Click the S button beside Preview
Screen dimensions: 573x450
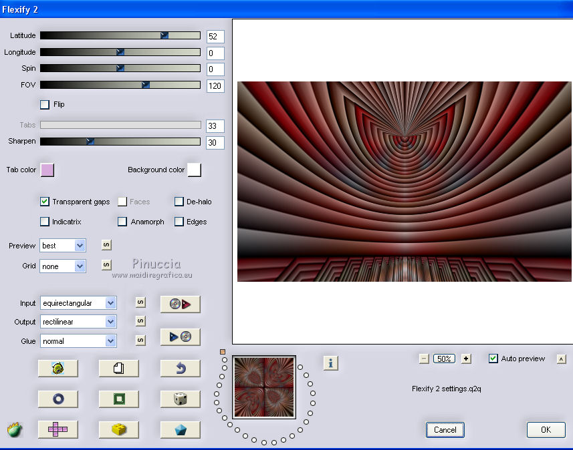[106, 245]
